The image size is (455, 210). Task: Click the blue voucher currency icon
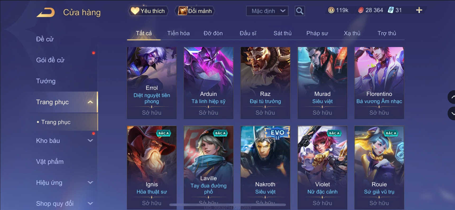pos(390,10)
